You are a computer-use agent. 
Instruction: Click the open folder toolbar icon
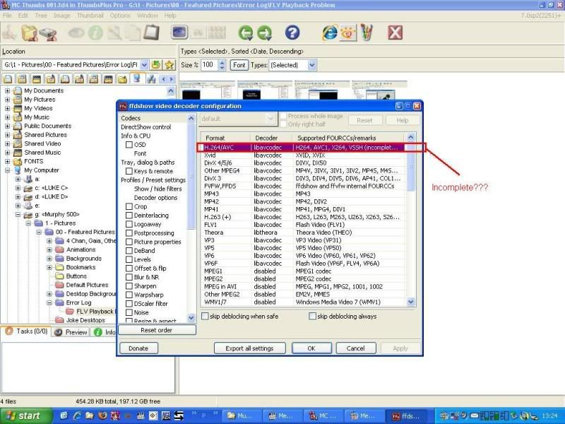point(29,33)
